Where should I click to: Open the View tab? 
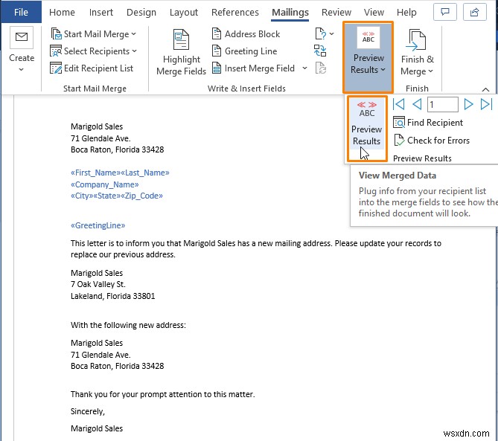pos(374,13)
